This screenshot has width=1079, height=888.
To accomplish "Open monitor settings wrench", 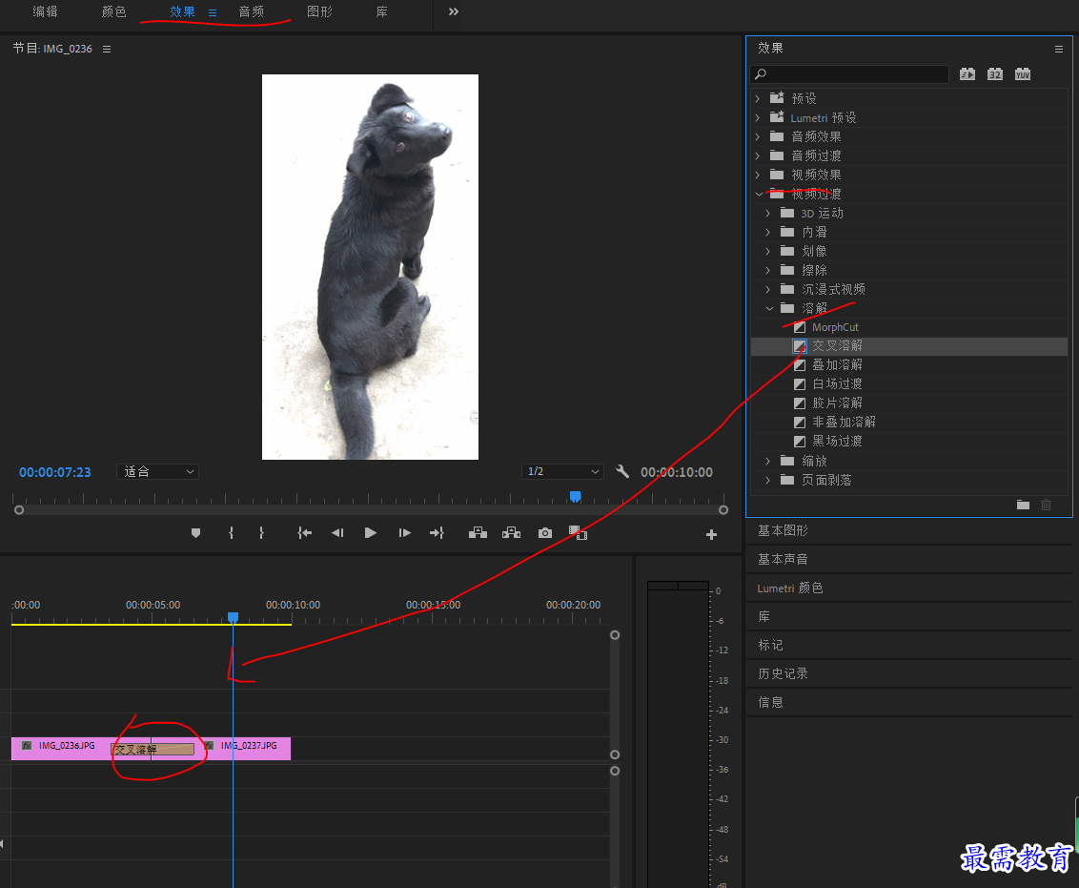I will click(622, 471).
